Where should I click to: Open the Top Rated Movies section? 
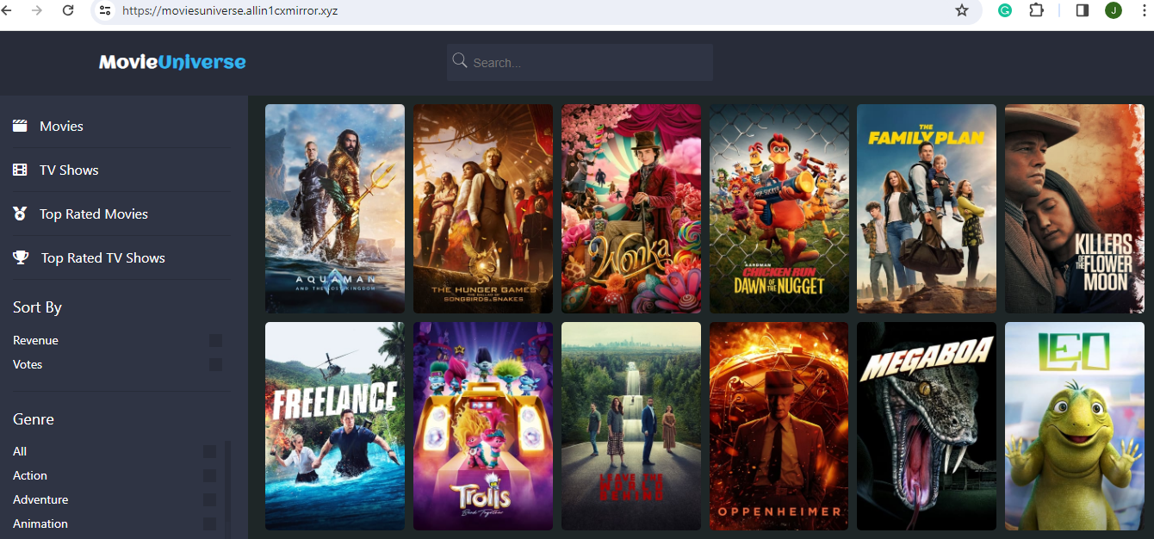coord(94,214)
